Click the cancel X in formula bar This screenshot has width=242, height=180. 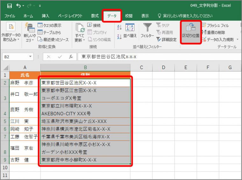49,57
